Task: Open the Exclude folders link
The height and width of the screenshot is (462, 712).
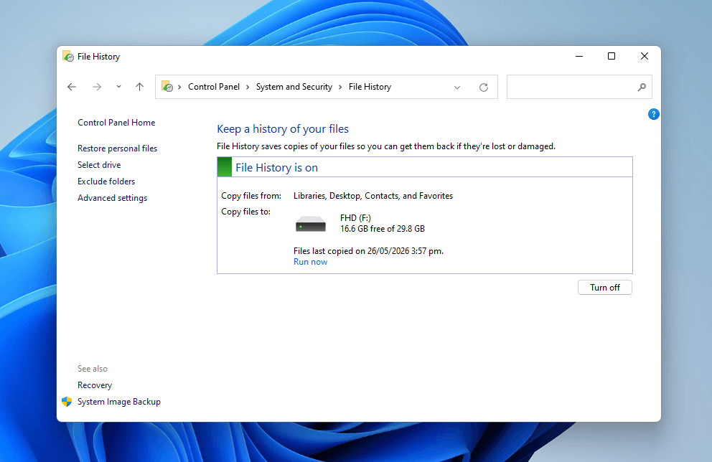Action: click(x=106, y=181)
